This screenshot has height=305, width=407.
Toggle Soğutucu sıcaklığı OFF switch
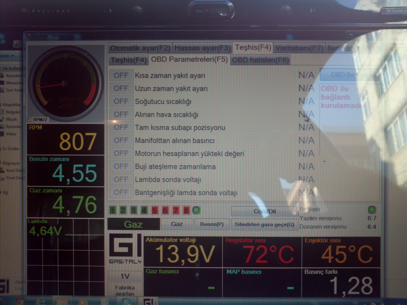pyautogui.click(x=121, y=101)
